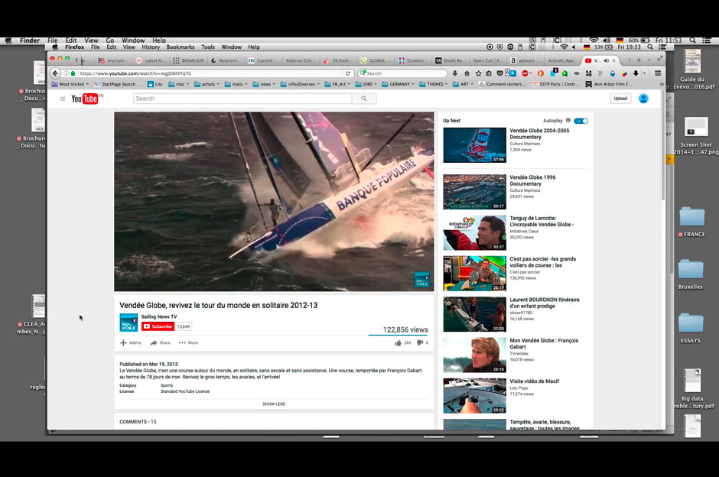Click the Autoplay info icon
Screen dimensions: 719x477
point(568,121)
